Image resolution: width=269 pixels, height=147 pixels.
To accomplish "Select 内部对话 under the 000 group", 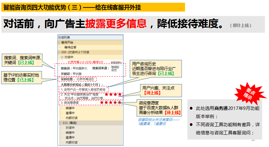I will coord(72,118).
